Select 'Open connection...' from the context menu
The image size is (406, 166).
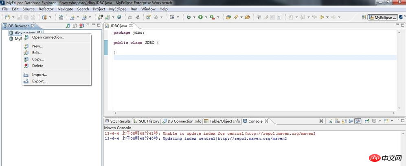click(x=48, y=37)
